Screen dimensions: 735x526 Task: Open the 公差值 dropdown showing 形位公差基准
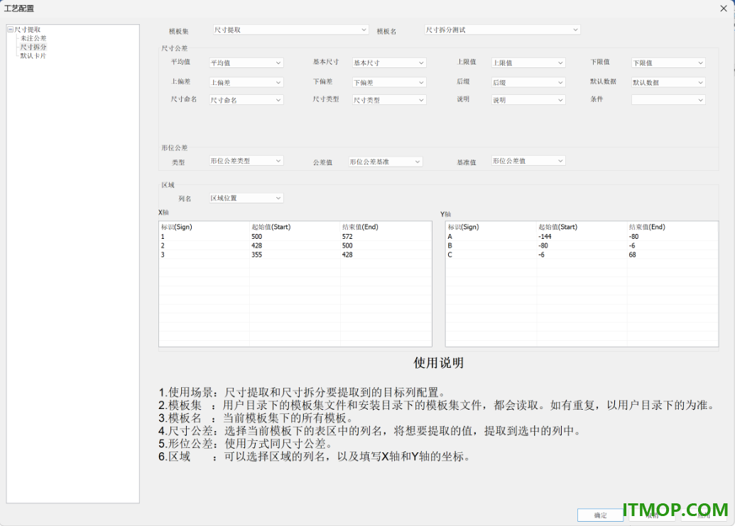386,162
